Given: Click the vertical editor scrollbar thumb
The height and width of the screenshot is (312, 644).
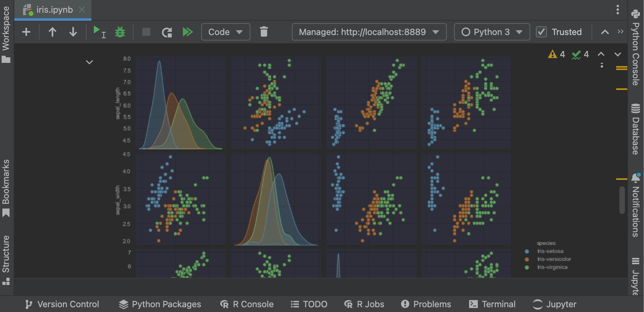Looking at the screenshot, I should 622,200.
